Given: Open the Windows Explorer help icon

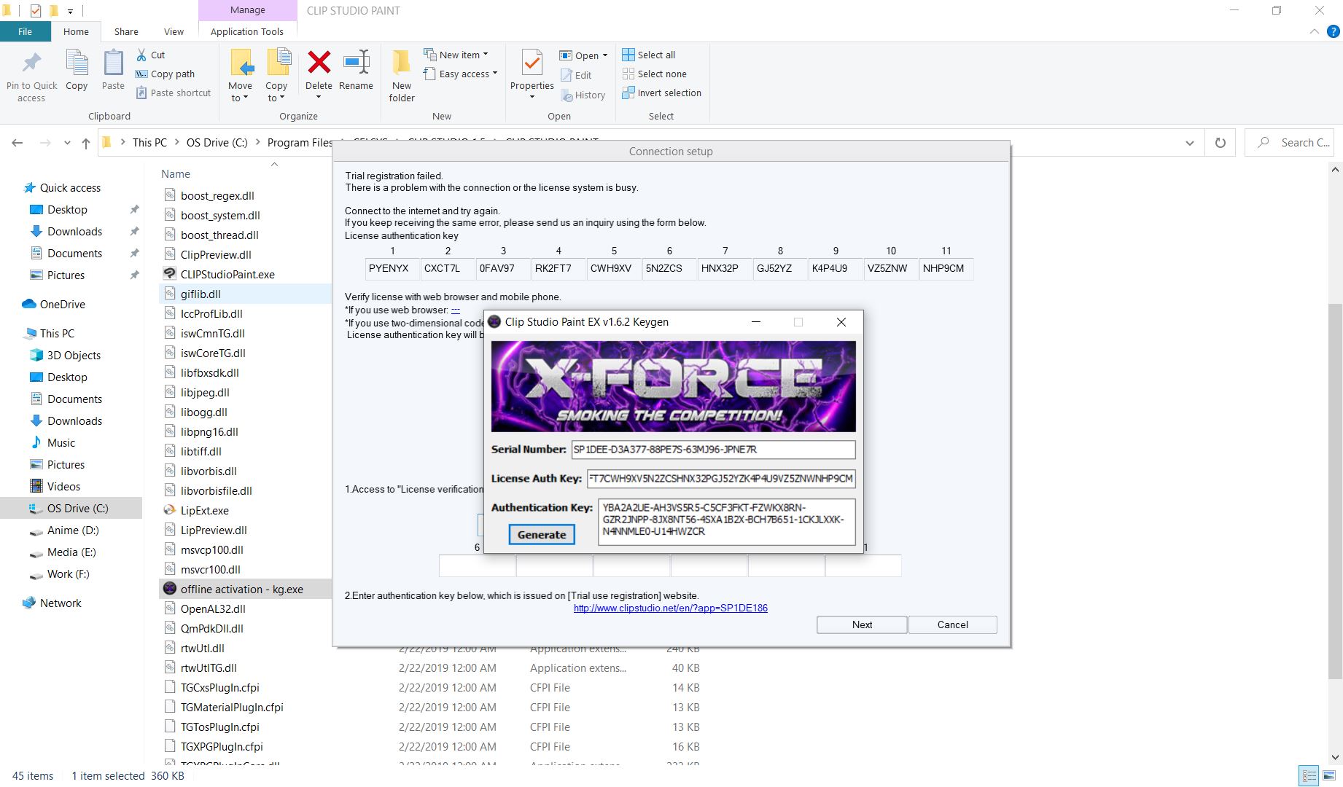Looking at the screenshot, I should tap(1333, 32).
